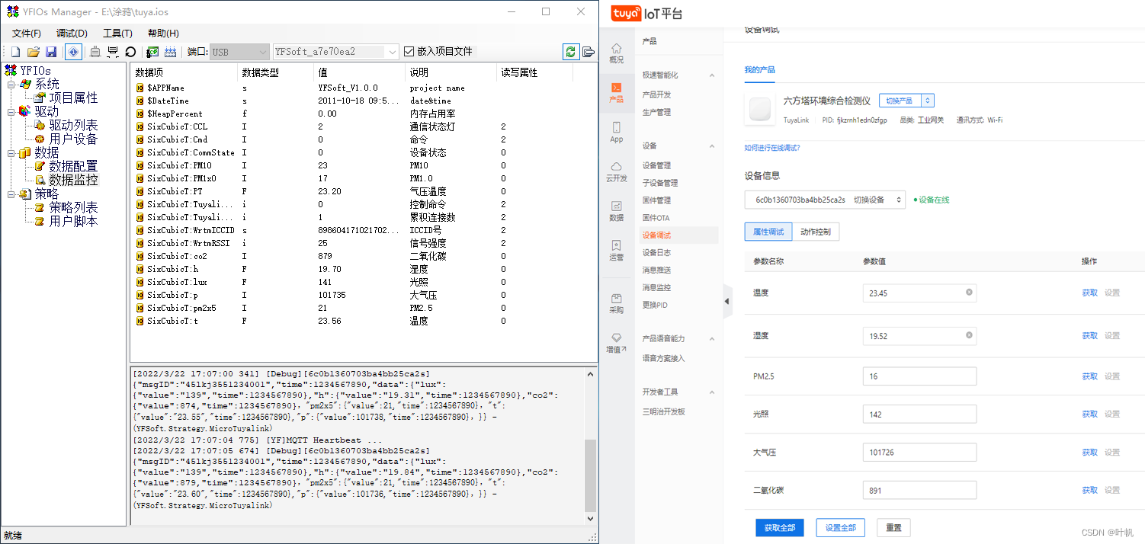Click the Open folder icon in YFIOs toolbar
The image size is (1145, 544).
click(33, 52)
